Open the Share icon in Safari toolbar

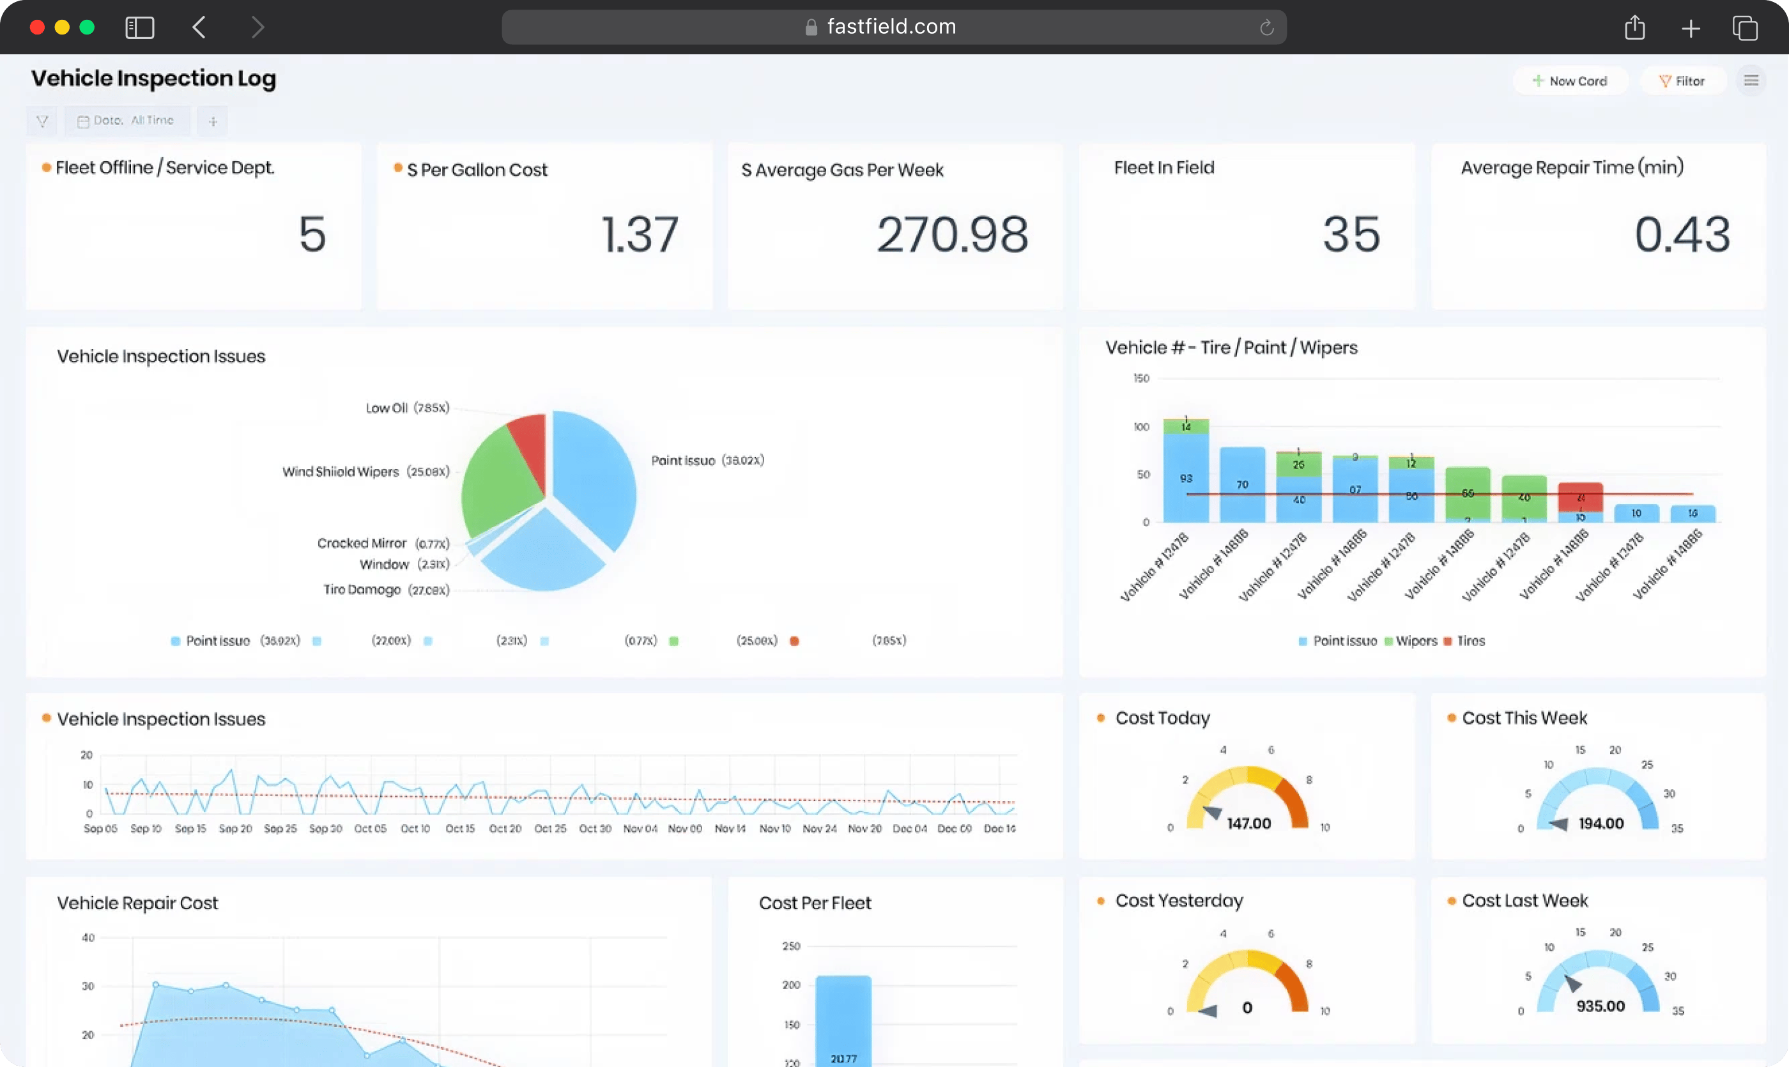pyautogui.click(x=1634, y=27)
